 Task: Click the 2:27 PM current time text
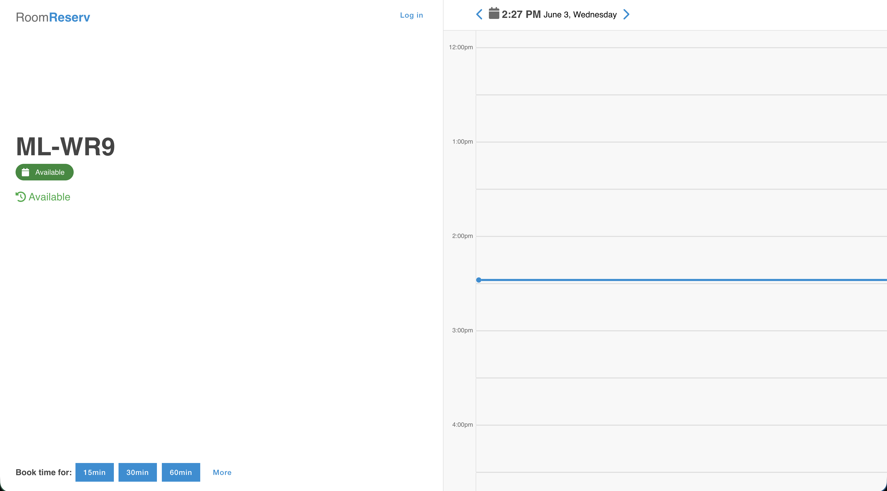pyautogui.click(x=521, y=15)
